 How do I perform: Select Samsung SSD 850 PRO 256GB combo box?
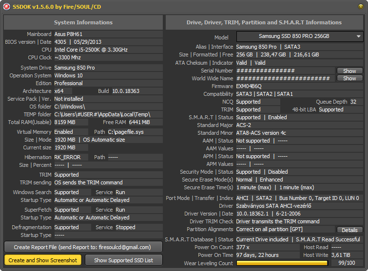click(300, 36)
